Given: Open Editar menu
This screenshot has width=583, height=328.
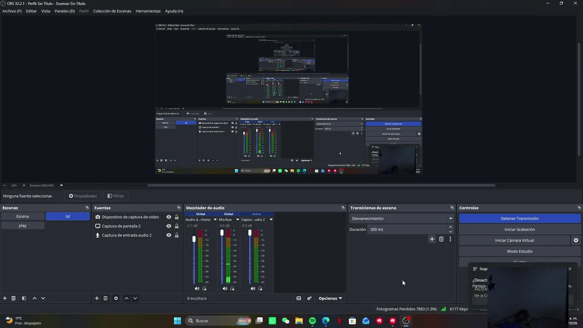Looking at the screenshot, I should click(x=31, y=11).
